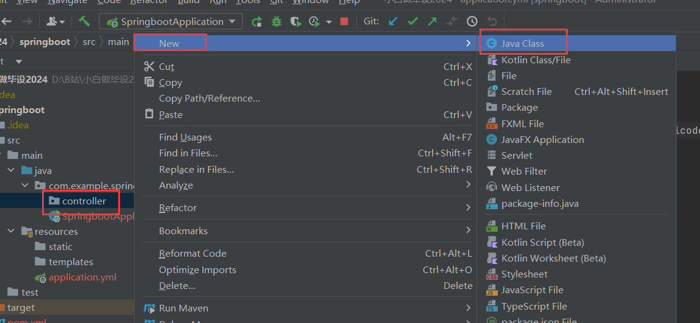This screenshot has height=323, width=700.
Task: Click the green Run rerun icon
Action: pyautogui.click(x=256, y=21)
